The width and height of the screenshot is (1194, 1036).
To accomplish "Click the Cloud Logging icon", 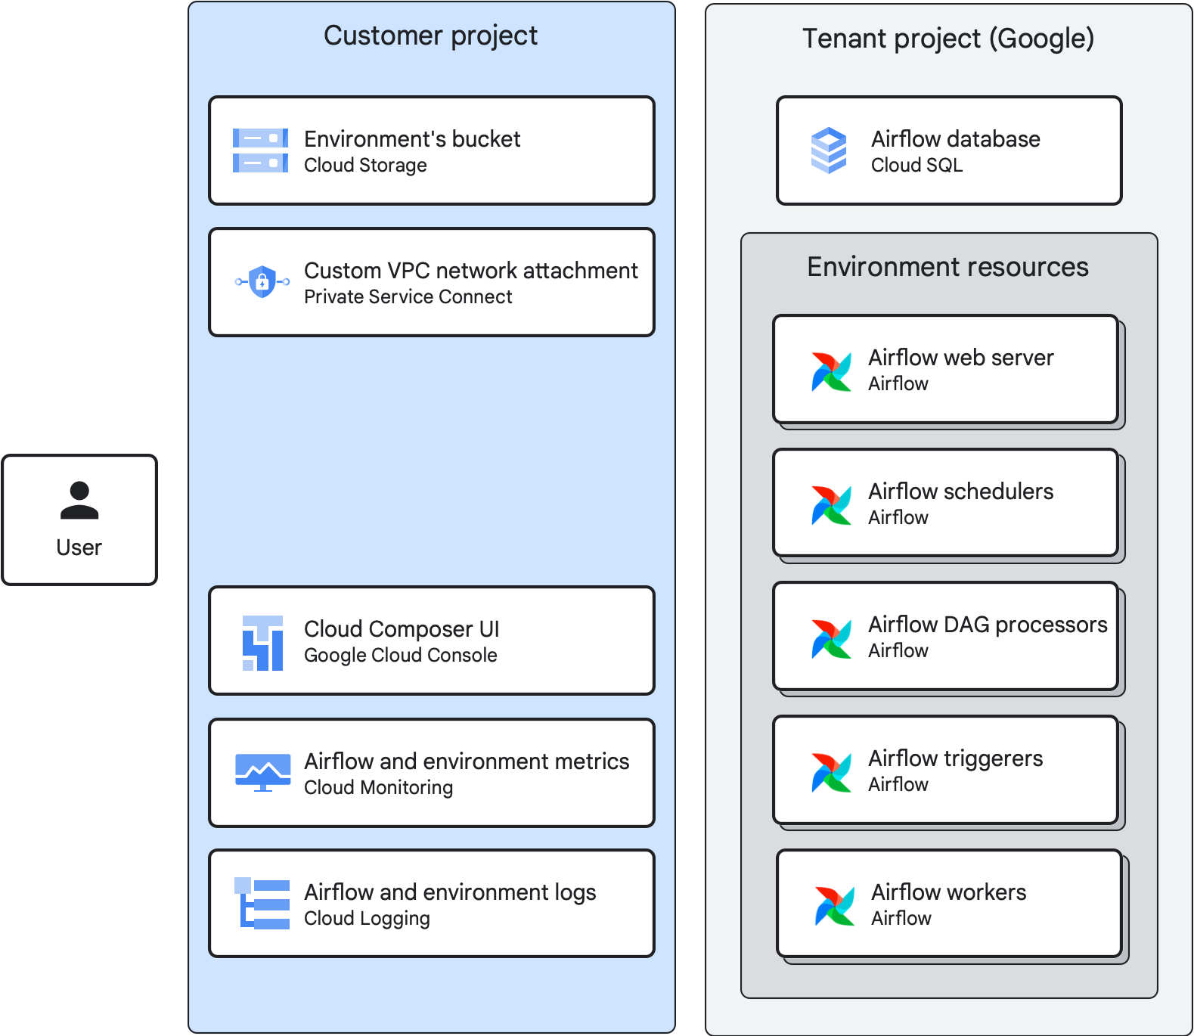I will point(262,903).
